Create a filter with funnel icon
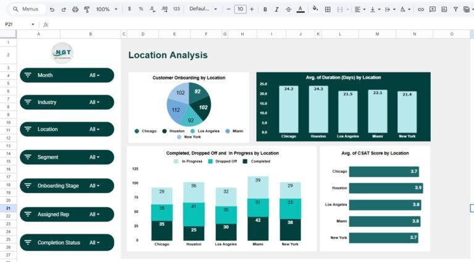The height and width of the screenshot is (262, 474). click(455, 9)
